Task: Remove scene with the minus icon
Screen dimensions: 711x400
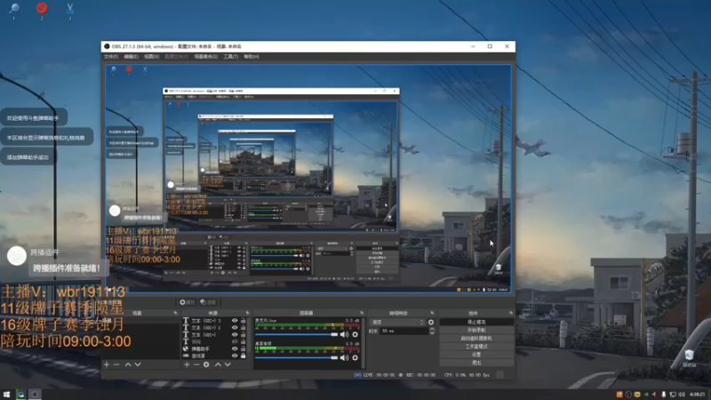Action: click(x=116, y=364)
